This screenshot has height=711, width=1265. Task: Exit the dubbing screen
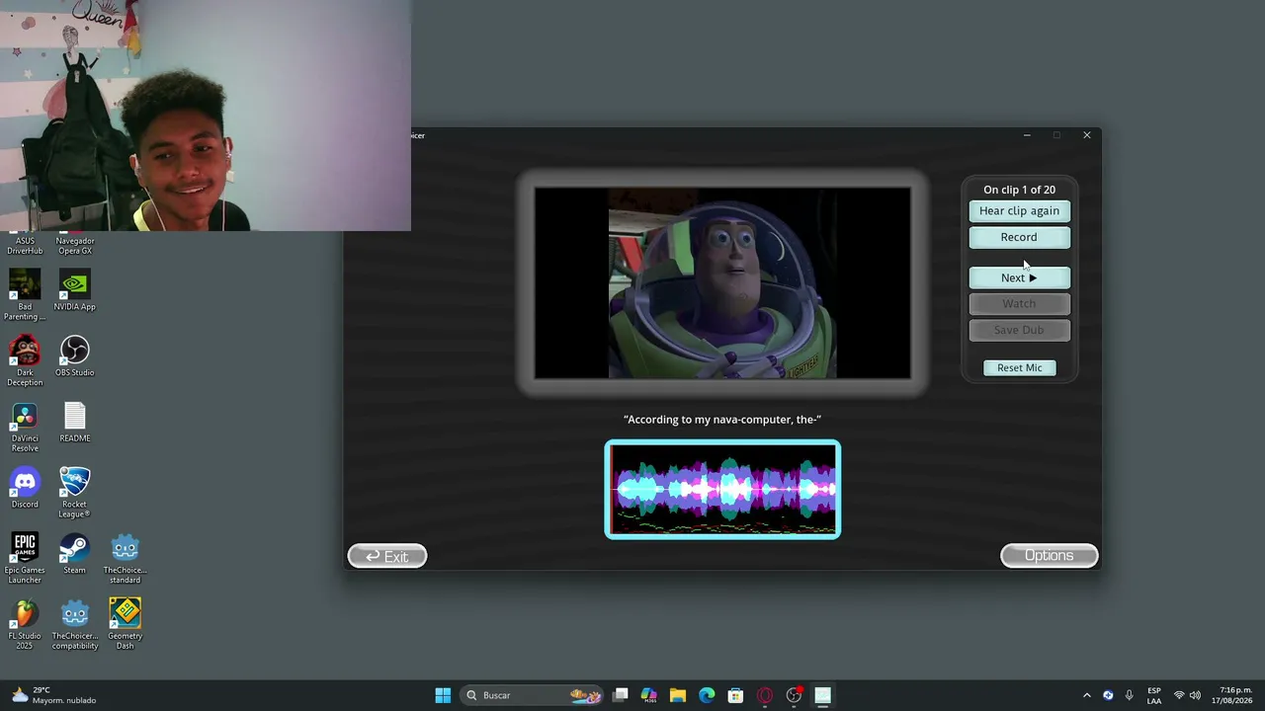[x=387, y=557]
